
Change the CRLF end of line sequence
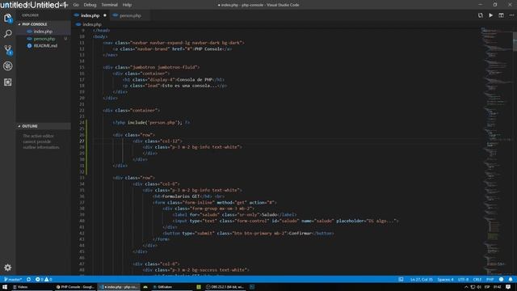(x=477, y=280)
